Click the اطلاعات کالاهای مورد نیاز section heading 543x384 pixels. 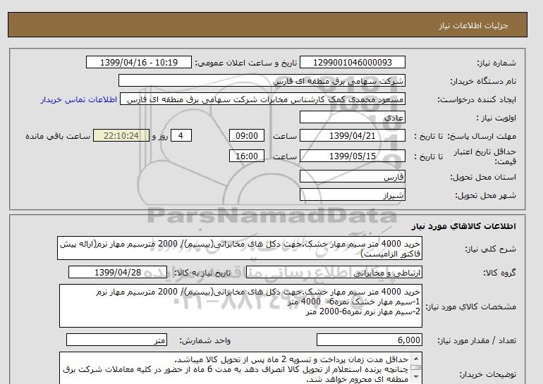click(464, 226)
